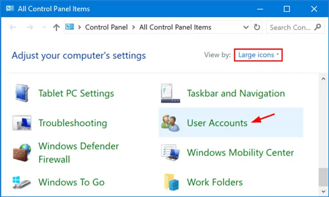Select Control Panel breadcrumb segment
Image resolution: width=329 pixels, height=197 pixels.
click(106, 27)
